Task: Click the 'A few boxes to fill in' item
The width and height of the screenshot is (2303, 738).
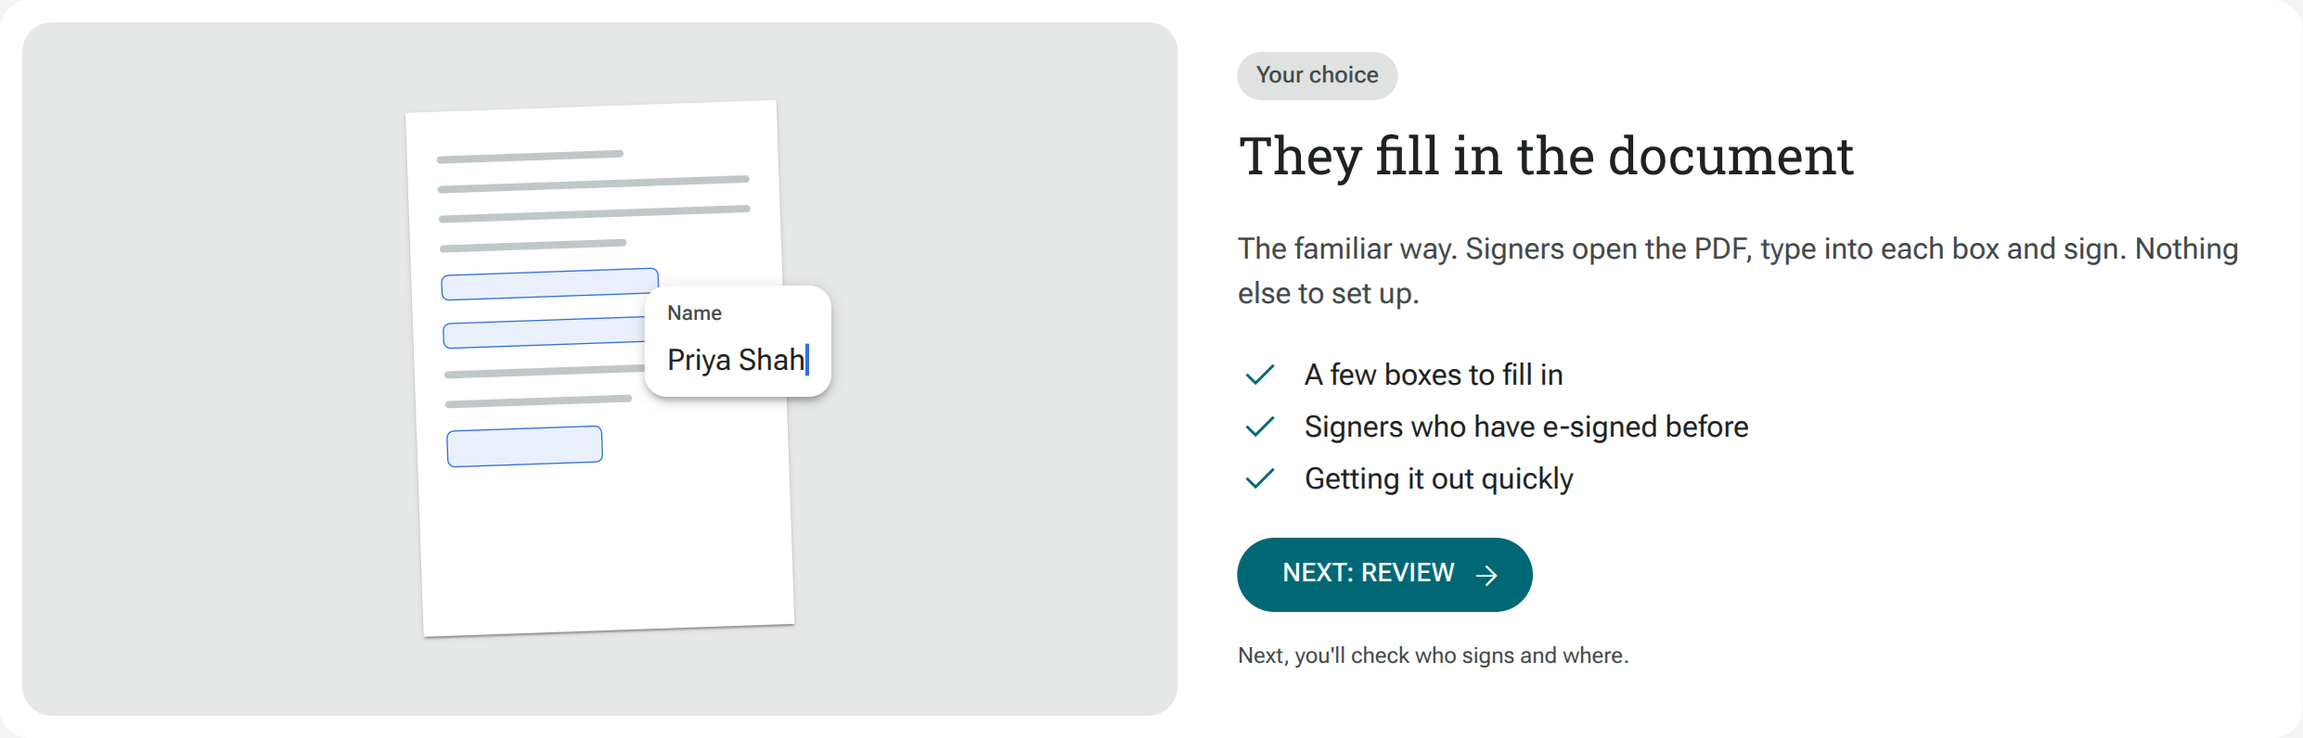Action: coord(1434,375)
